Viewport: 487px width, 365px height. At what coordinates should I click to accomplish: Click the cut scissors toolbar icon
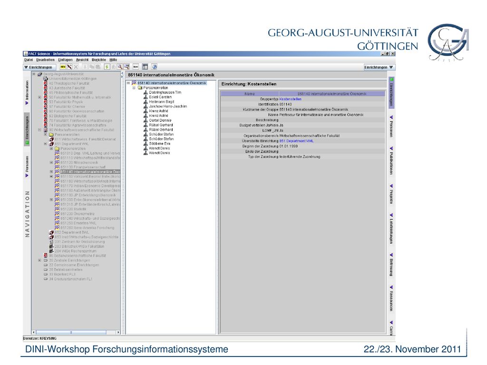pos(85,67)
